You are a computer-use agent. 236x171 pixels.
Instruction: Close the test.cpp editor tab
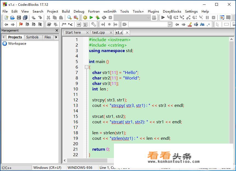click(x=111, y=33)
